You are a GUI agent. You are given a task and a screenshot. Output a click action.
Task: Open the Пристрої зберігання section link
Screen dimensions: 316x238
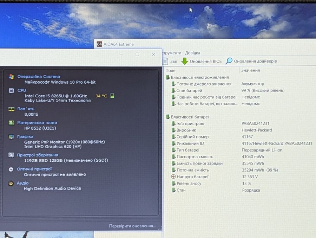[x=38, y=155]
